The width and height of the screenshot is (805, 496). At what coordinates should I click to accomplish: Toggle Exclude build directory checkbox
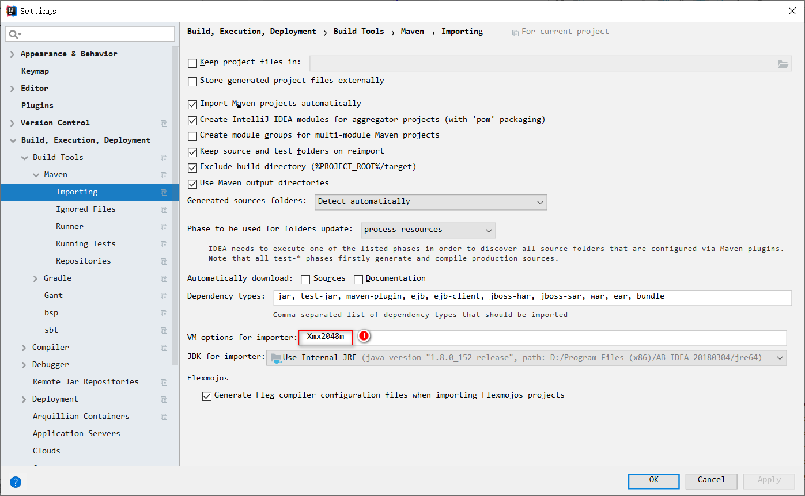(x=192, y=167)
